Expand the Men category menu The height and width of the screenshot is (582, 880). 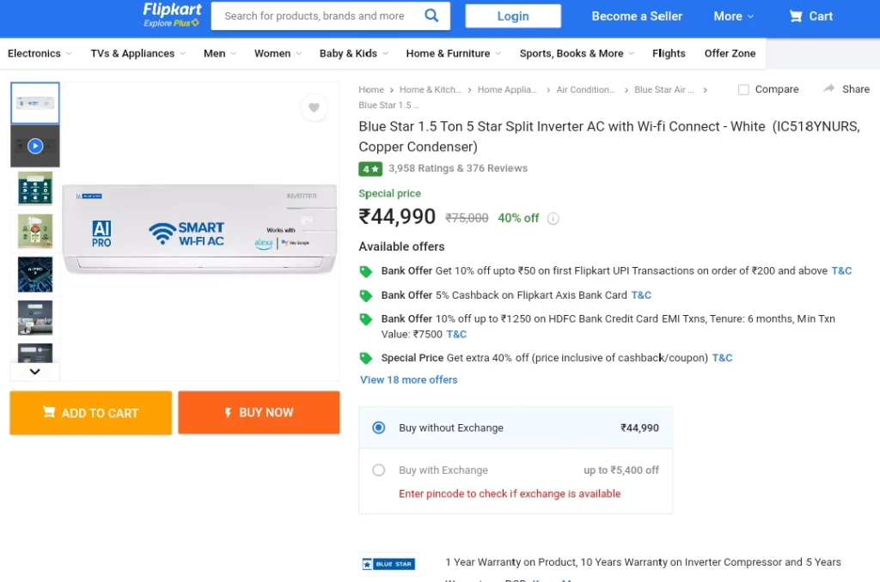220,53
